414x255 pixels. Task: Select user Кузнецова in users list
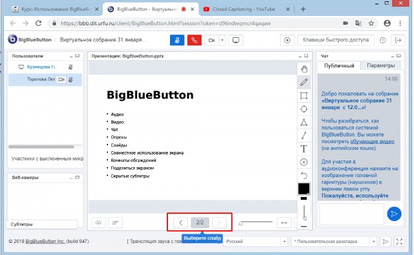pyautogui.click(x=41, y=67)
